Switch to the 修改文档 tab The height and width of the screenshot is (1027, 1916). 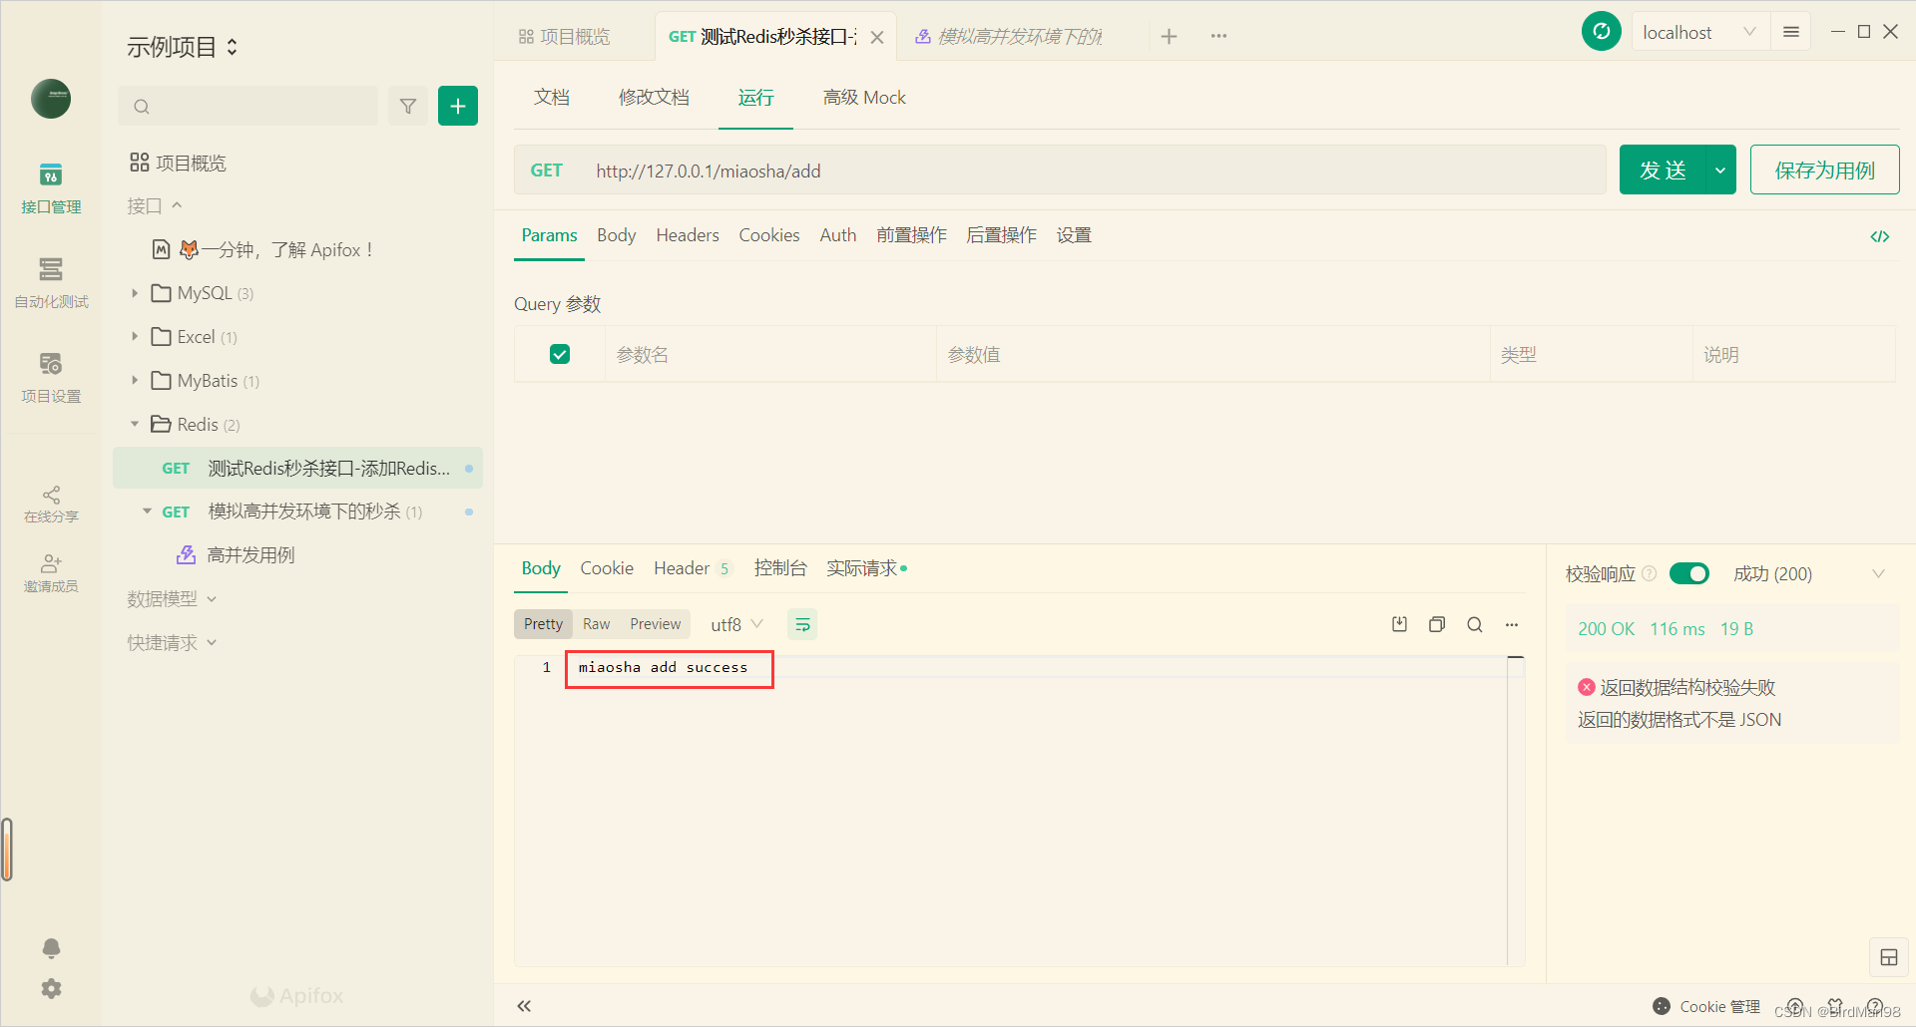(654, 97)
